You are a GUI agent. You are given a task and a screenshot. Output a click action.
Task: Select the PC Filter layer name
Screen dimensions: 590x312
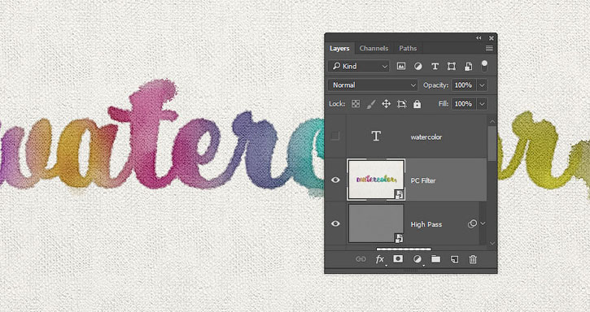pyautogui.click(x=423, y=181)
